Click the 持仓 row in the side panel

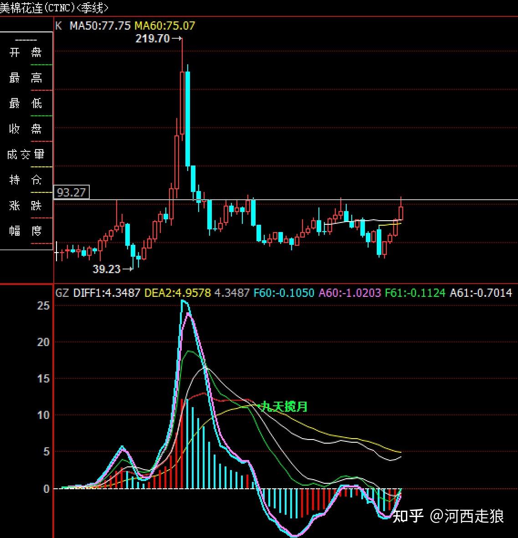(26, 180)
